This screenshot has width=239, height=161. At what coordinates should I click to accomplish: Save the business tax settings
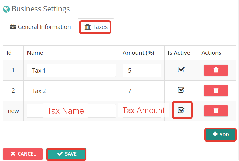(x=66, y=154)
